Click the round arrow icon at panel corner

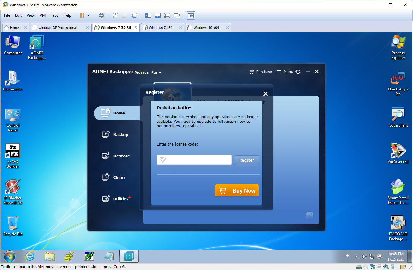click(x=310, y=215)
